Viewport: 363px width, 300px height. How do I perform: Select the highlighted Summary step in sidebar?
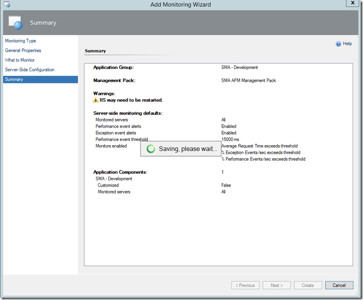click(14, 79)
